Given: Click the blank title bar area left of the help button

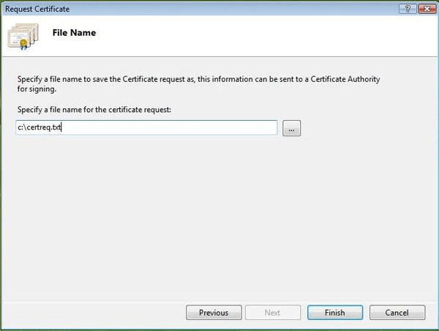Looking at the screenshot, I should pyautogui.click(x=219, y=7).
